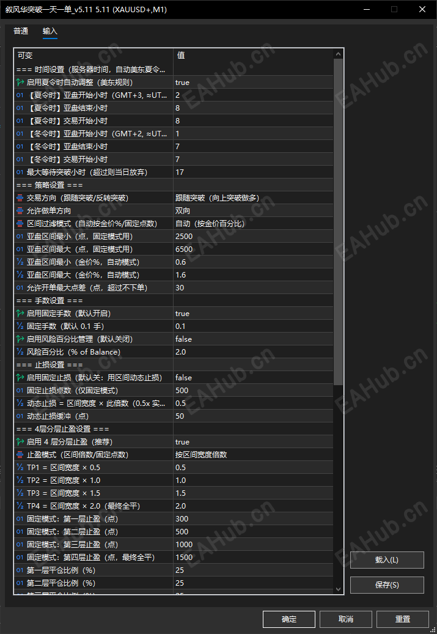Screen dimensions: 437x634
Task: Open the 双向 allowed-direction dropdown
Action: (253, 211)
